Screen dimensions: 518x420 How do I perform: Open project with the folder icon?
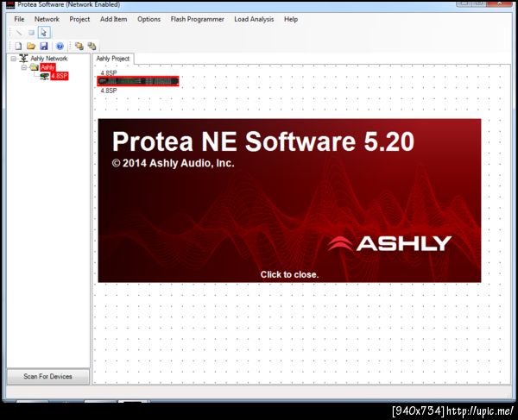pyautogui.click(x=31, y=47)
